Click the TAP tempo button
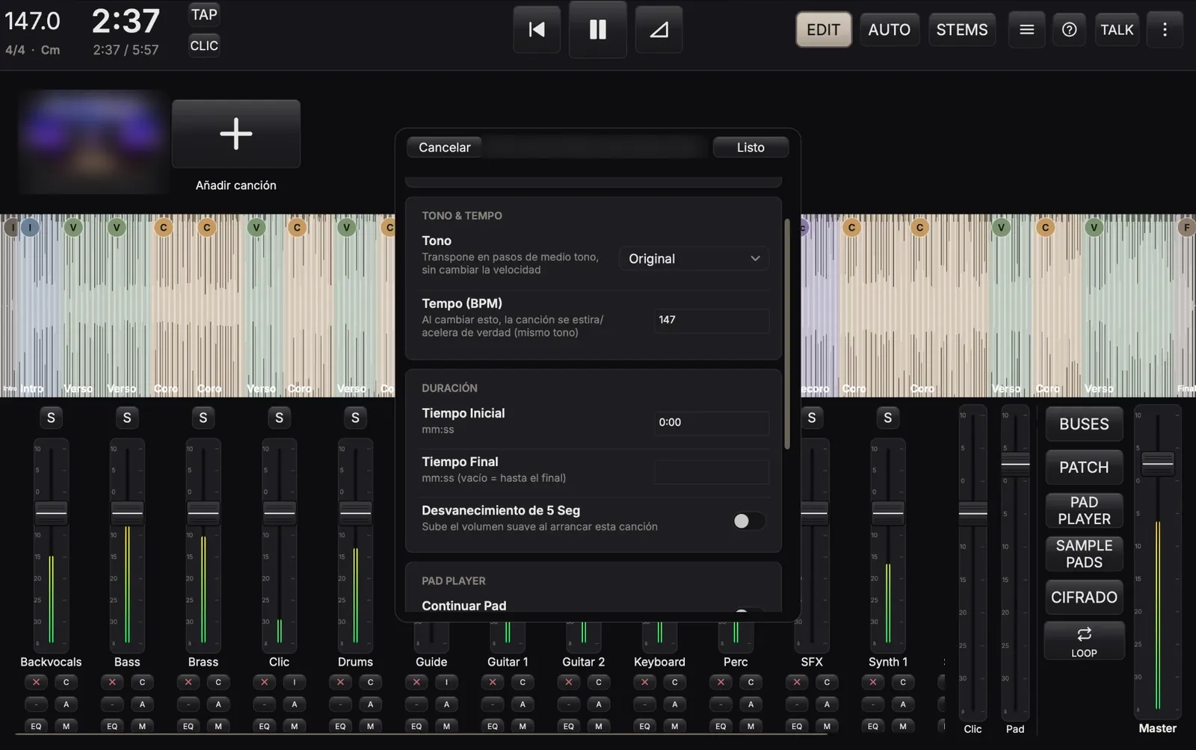Screen dimensions: 1196x750 click(204, 14)
